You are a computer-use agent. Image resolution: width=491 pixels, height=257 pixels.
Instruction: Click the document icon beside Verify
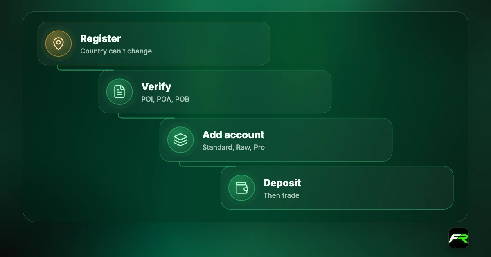point(119,92)
